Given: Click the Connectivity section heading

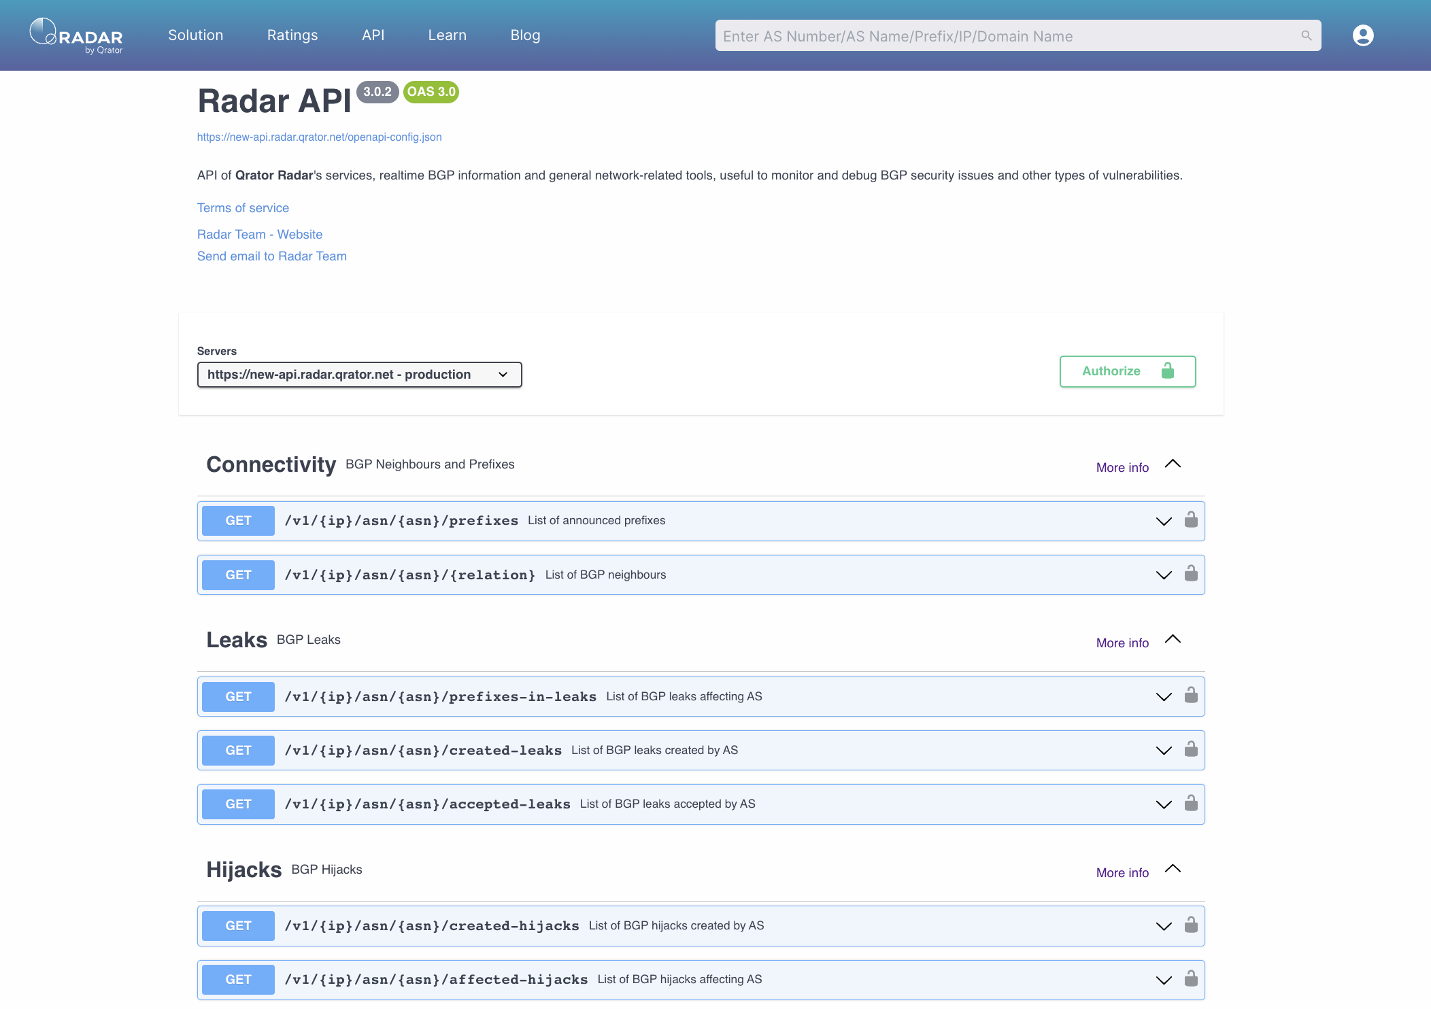Looking at the screenshot, I should click(271, 464).
